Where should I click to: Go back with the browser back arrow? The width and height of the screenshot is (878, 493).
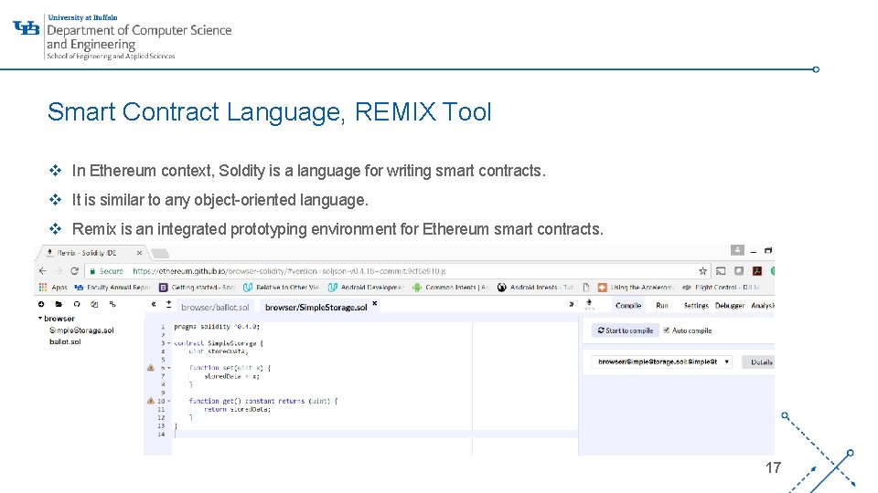(x=43, y=270)
